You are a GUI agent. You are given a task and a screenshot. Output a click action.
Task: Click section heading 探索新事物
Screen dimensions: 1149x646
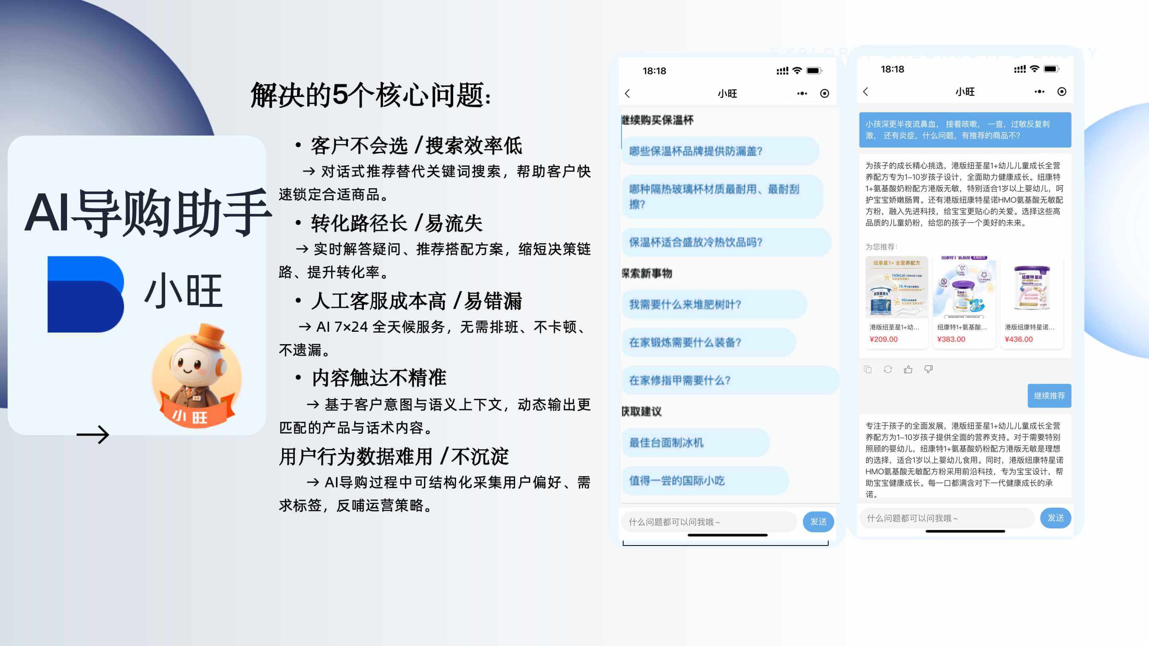(x=647, y=273)
